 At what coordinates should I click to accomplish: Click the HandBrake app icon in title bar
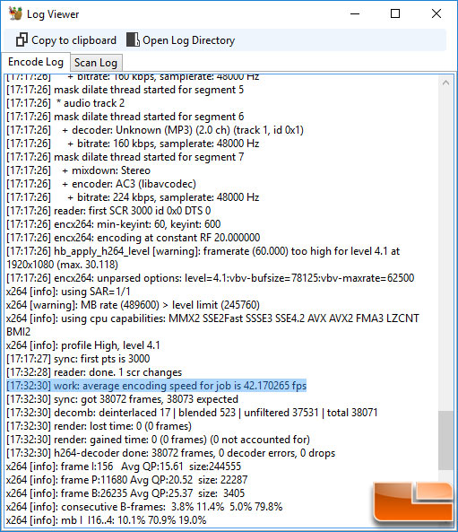tap(15, 14)
